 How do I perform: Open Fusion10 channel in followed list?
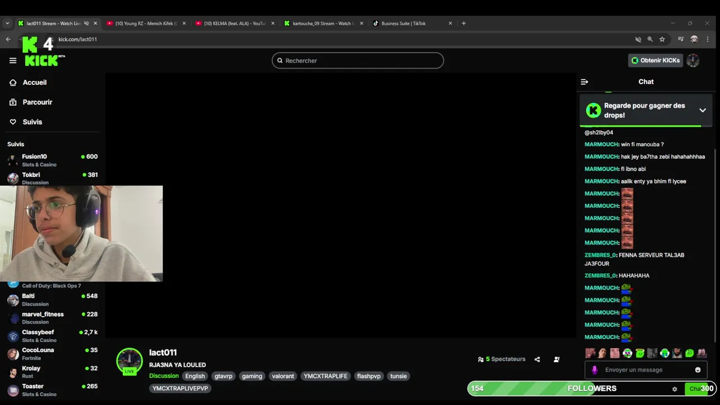coord(52,160)
